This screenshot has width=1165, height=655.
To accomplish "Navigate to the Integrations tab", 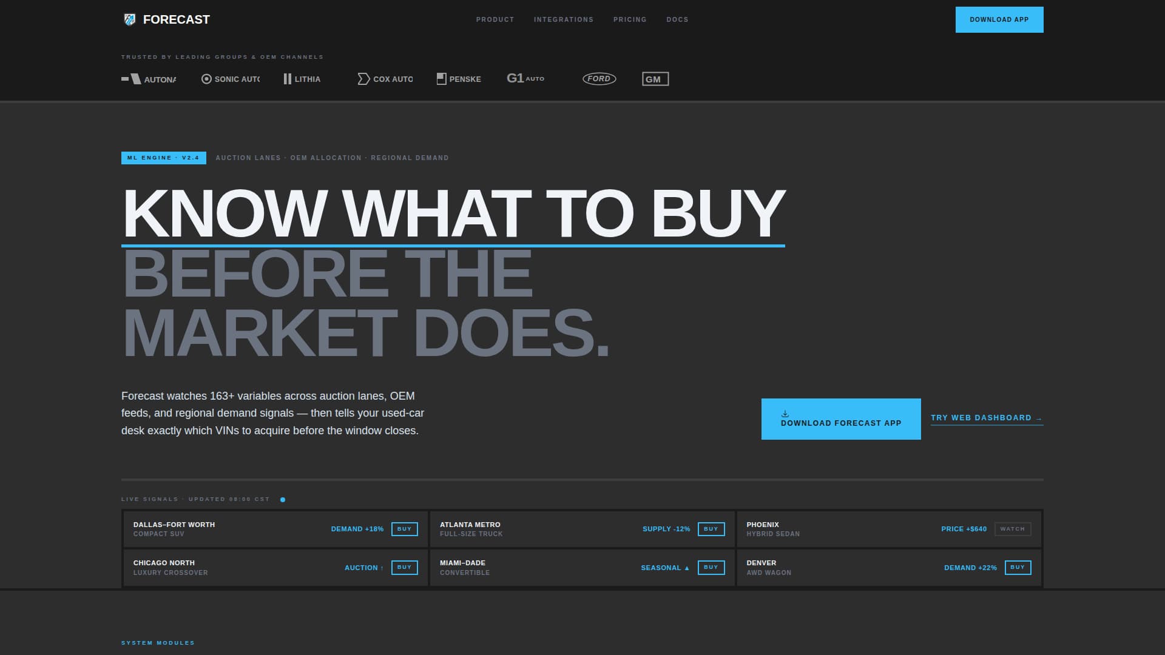I will pyautogui.click(x=564, y=19).
